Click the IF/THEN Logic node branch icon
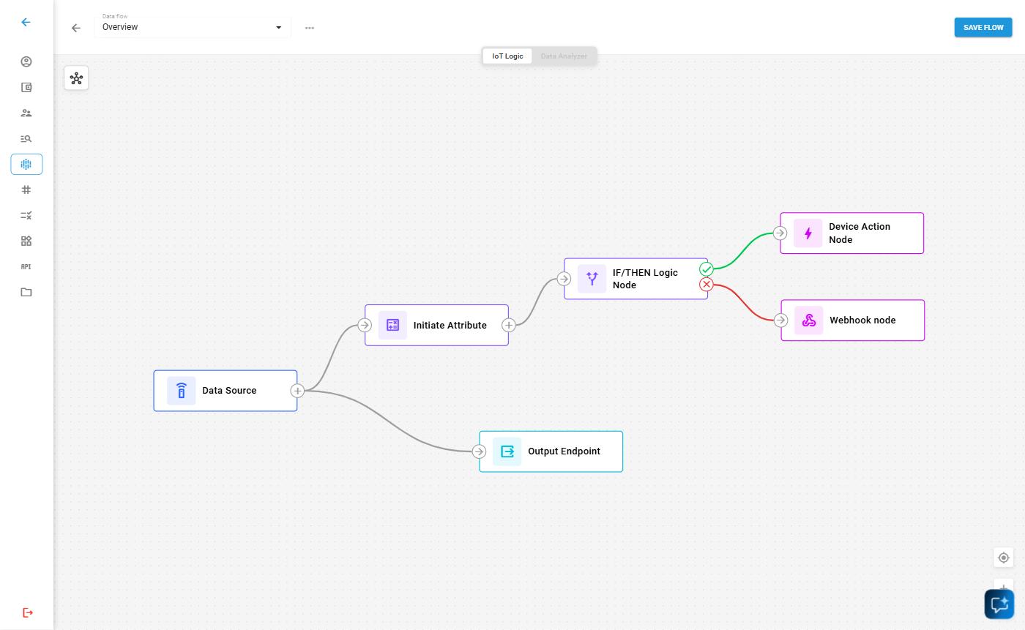The width and height of the screenshot is (1025, 630). tap(592, 279)
